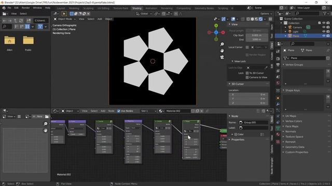Screen dimensions: 332x186
Task: Enable Lock To 3D Cursor checkbox
Action: point(247,73)
